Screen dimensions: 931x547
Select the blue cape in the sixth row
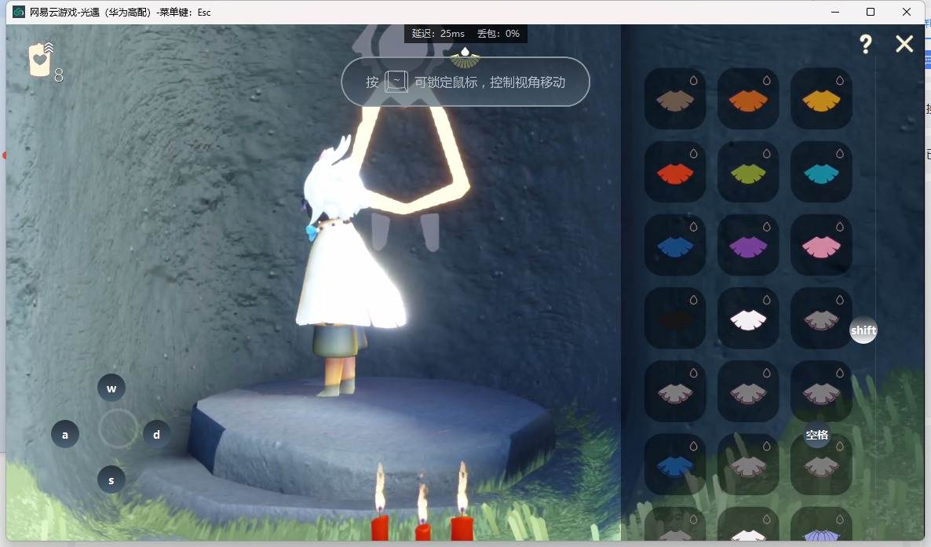(x=675, y=465)
